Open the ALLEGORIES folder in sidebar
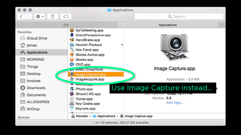241x135 pixels. tap(35, 102)
